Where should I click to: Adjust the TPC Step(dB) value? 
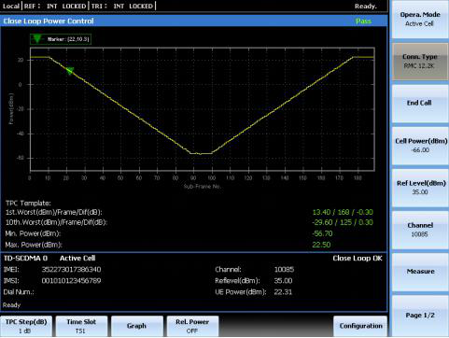pos(26,326)
